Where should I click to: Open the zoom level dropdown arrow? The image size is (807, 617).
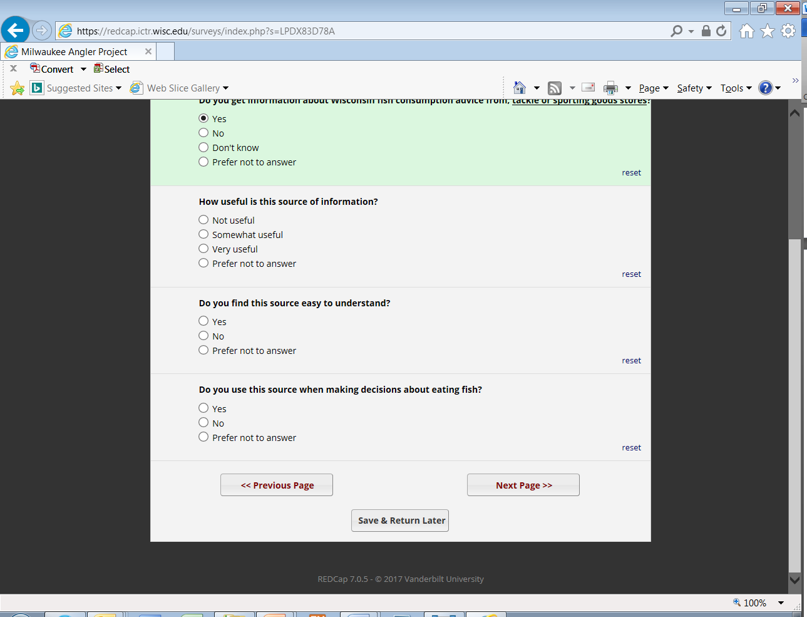pyautogui.click(x=781, y=603)
